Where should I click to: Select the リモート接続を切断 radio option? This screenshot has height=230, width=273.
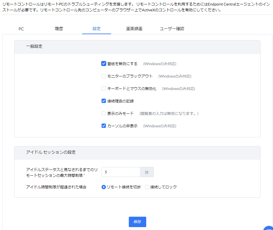click(x=104, y=187)
